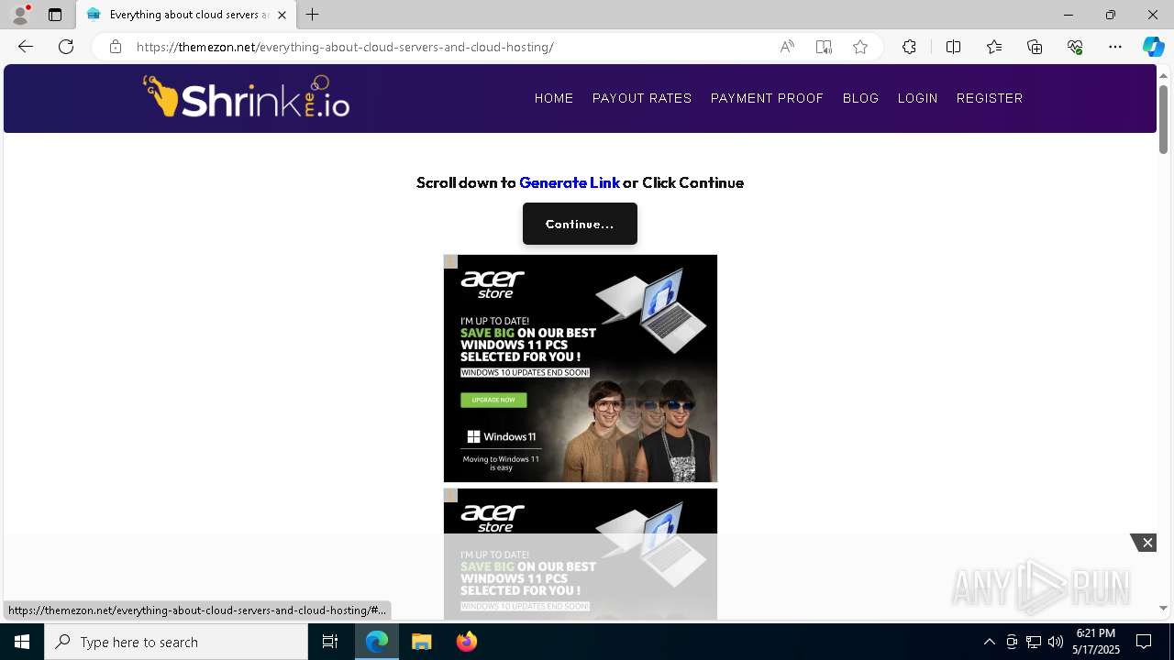Image resolution: width=1174 pixels, height=660 pixels.
Task: Open the BLOG nav item
Action: [x=860, y=98]
